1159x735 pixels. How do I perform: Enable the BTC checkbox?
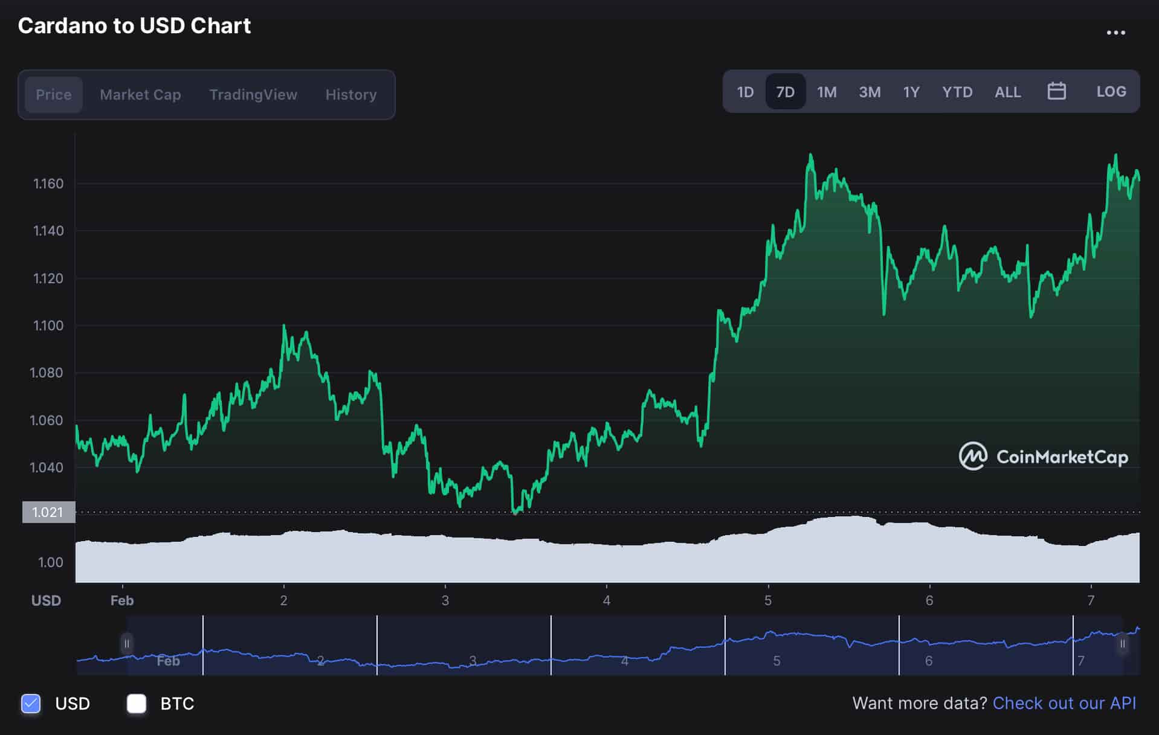pos(136,703)
